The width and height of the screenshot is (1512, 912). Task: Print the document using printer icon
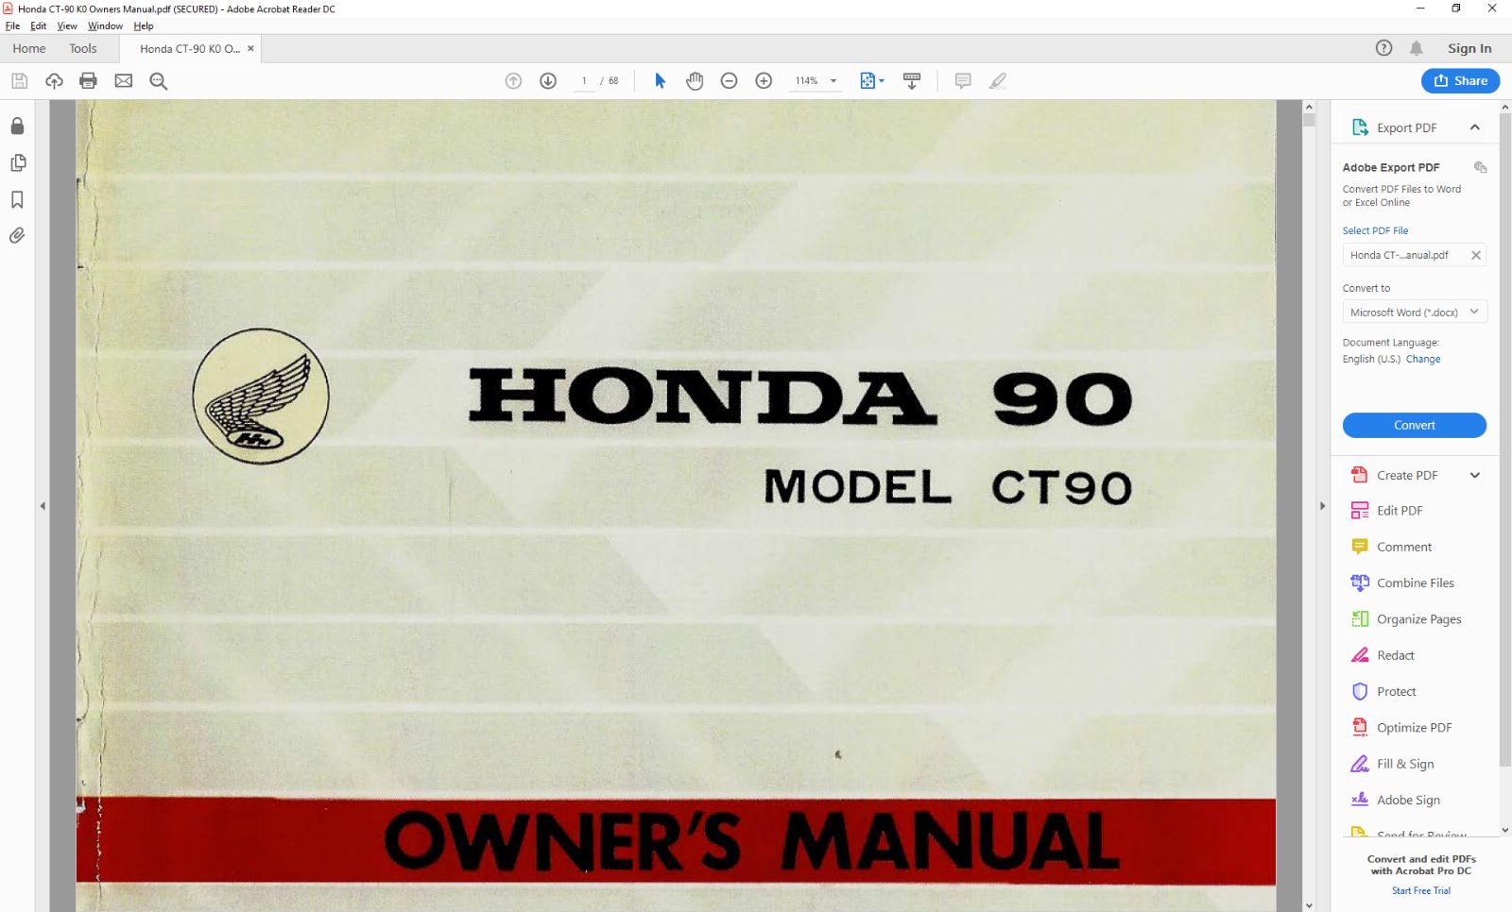click(88, 81)
